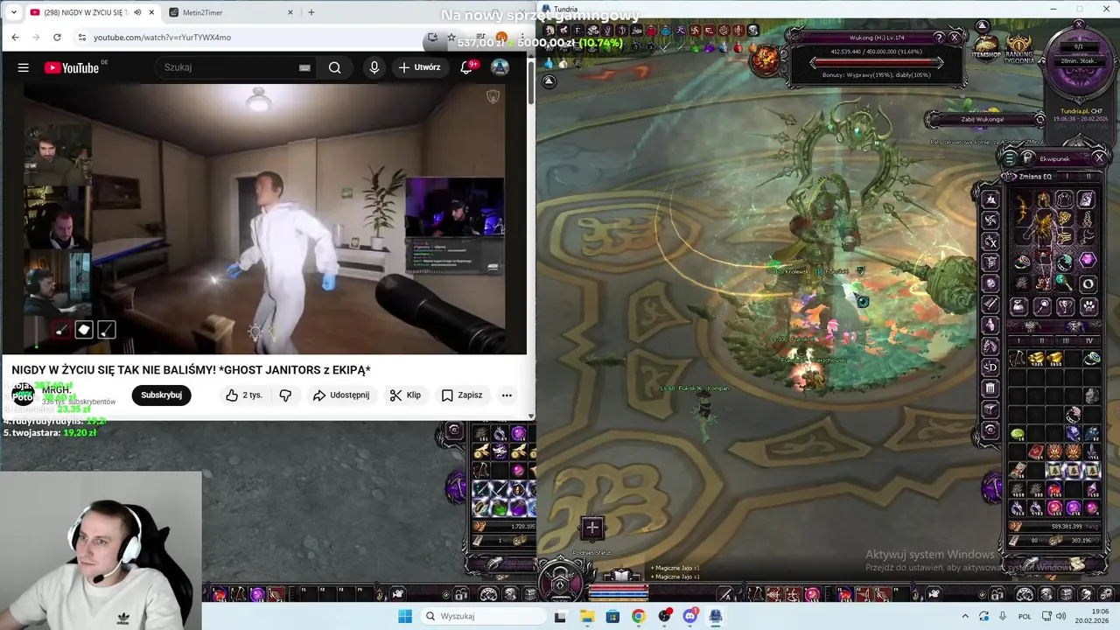Open more actions menu under the video

coord(507,395)
